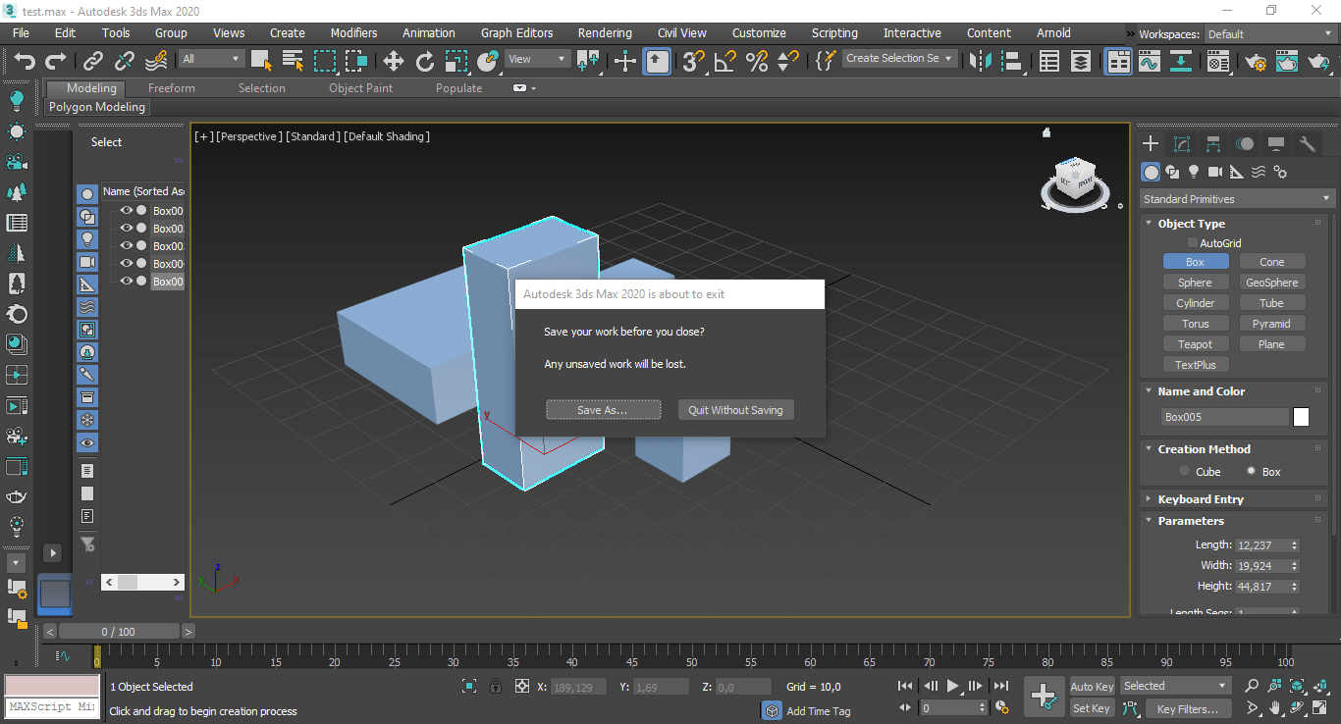Hide Box001 using its eye icon
Screen dimensions: 1341x724
(127, 211)
